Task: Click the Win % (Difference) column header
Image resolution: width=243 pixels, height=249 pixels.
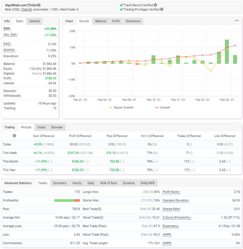Action: [152, 136]
